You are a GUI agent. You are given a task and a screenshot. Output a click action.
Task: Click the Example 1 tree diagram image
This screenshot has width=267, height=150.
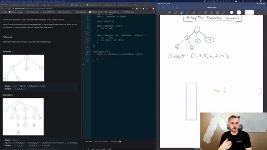[23, 68]
